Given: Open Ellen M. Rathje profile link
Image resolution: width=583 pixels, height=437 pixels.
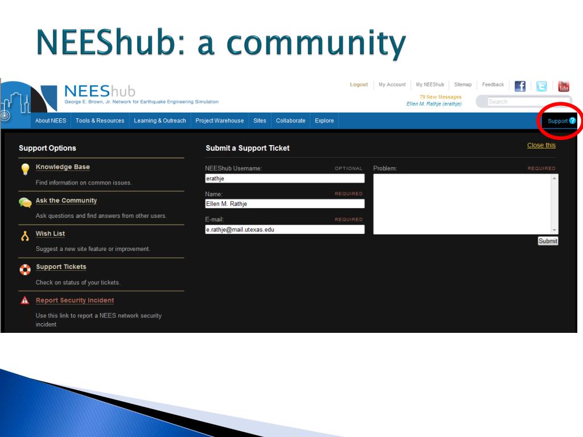Looking at the screenshot, I should click(x=434, y=104).
